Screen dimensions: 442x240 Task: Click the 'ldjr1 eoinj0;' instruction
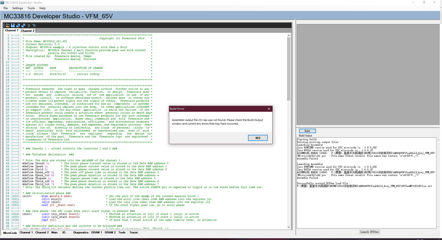pos(52,199)
